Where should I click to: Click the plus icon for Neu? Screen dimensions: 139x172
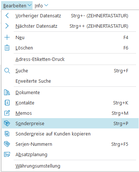[x=7, y=37]
